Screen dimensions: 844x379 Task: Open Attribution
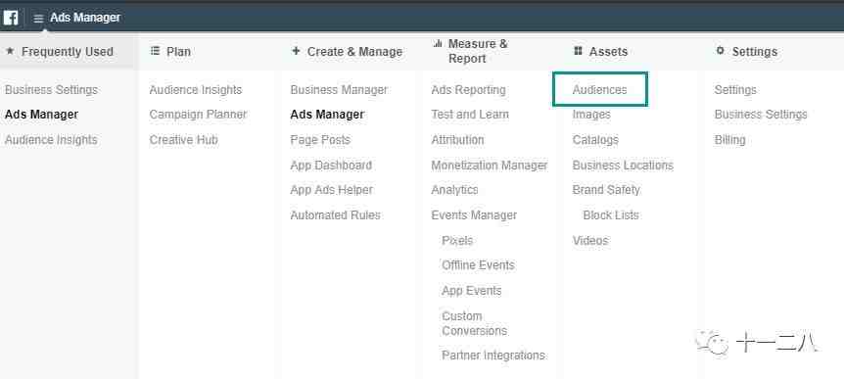pyautogui.click(x=457, y=140)
